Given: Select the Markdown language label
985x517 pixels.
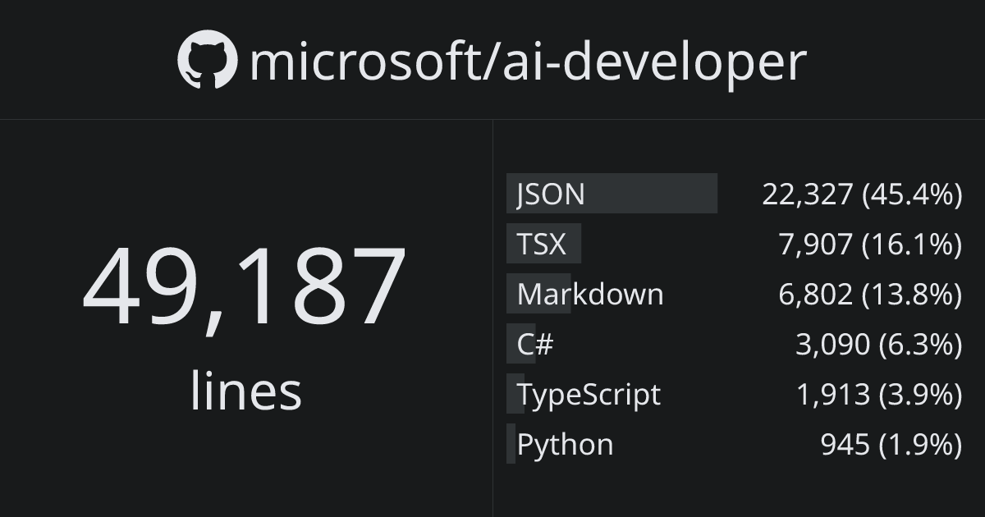Looking at the screenshot, I should tap(590, 294).
